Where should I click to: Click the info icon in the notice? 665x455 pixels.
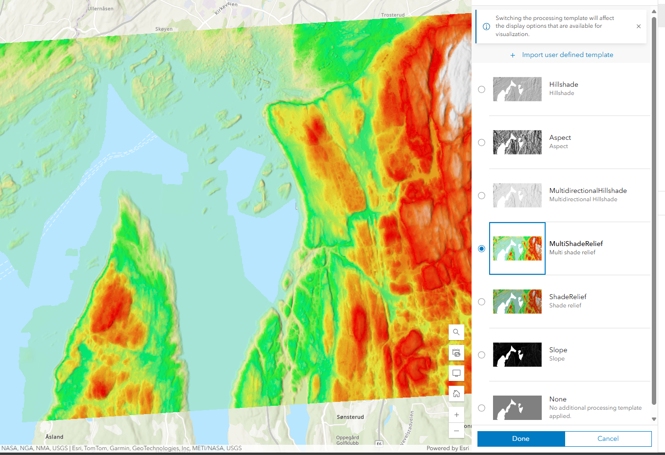click(486, 26)
